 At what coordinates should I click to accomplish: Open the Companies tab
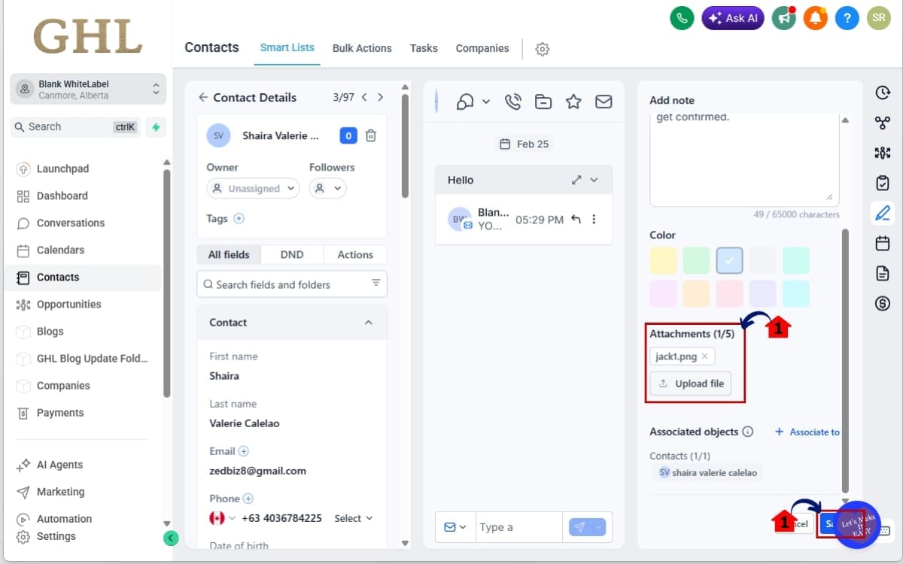point(482,48)
